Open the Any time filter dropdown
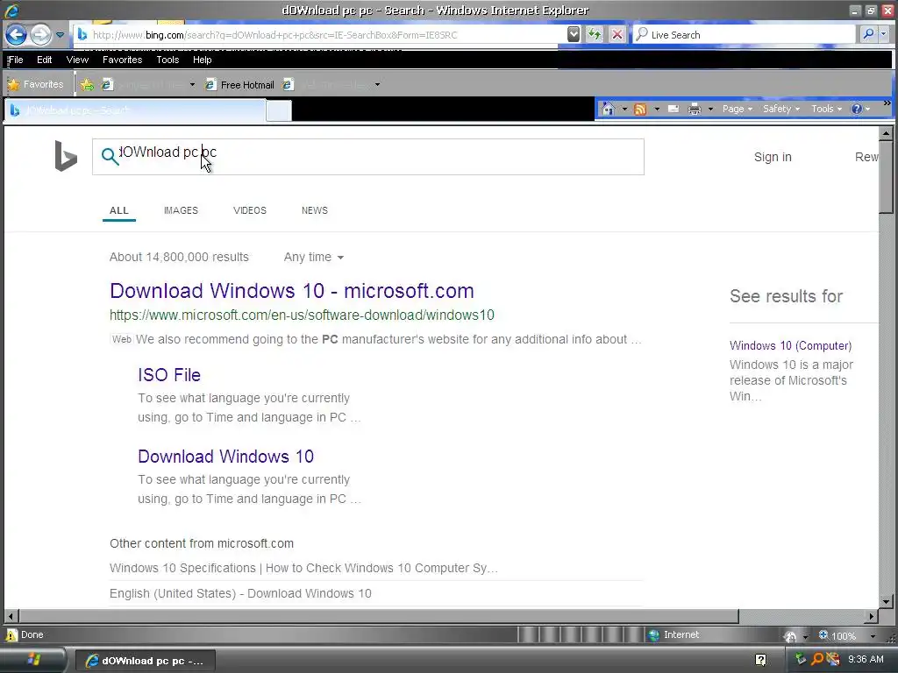898x673 pixels. pyautogui.click(x=313, y=257)
